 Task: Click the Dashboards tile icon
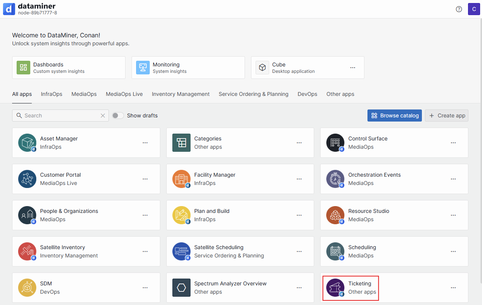(x=23, y=68)
